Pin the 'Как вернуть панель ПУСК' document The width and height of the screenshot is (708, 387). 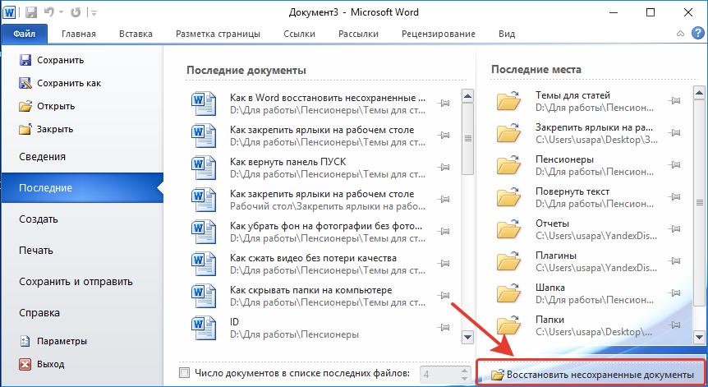pyautogui.click(x=444, y=167)
